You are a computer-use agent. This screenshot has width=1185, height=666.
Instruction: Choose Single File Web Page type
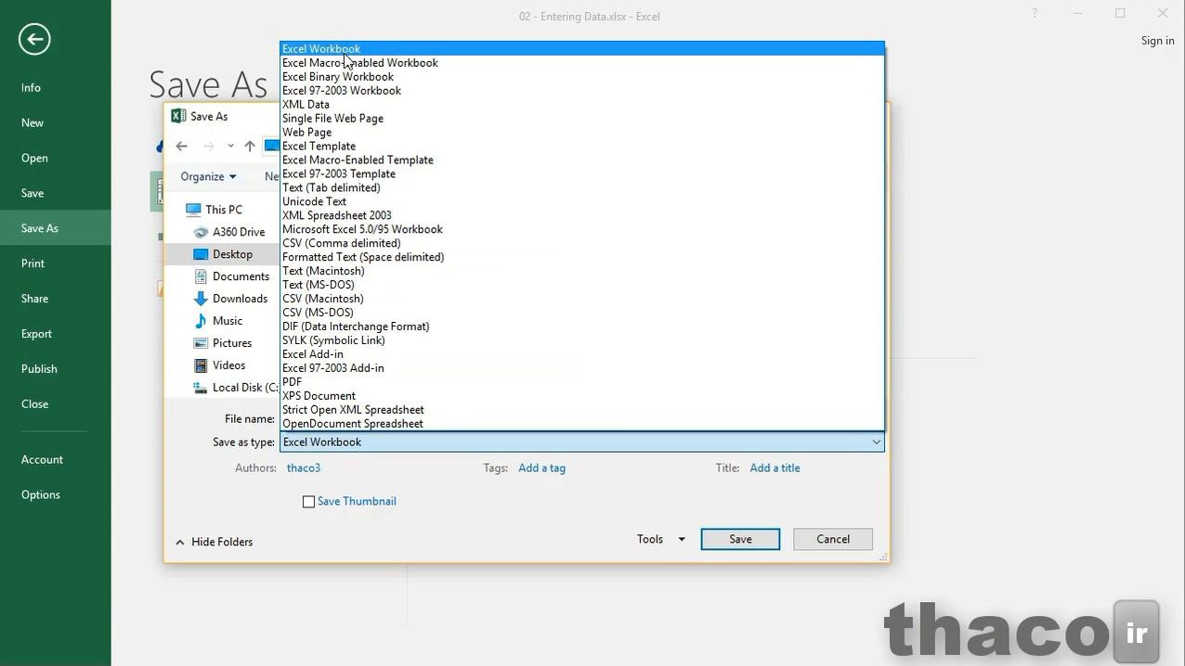tap(582, 119)
